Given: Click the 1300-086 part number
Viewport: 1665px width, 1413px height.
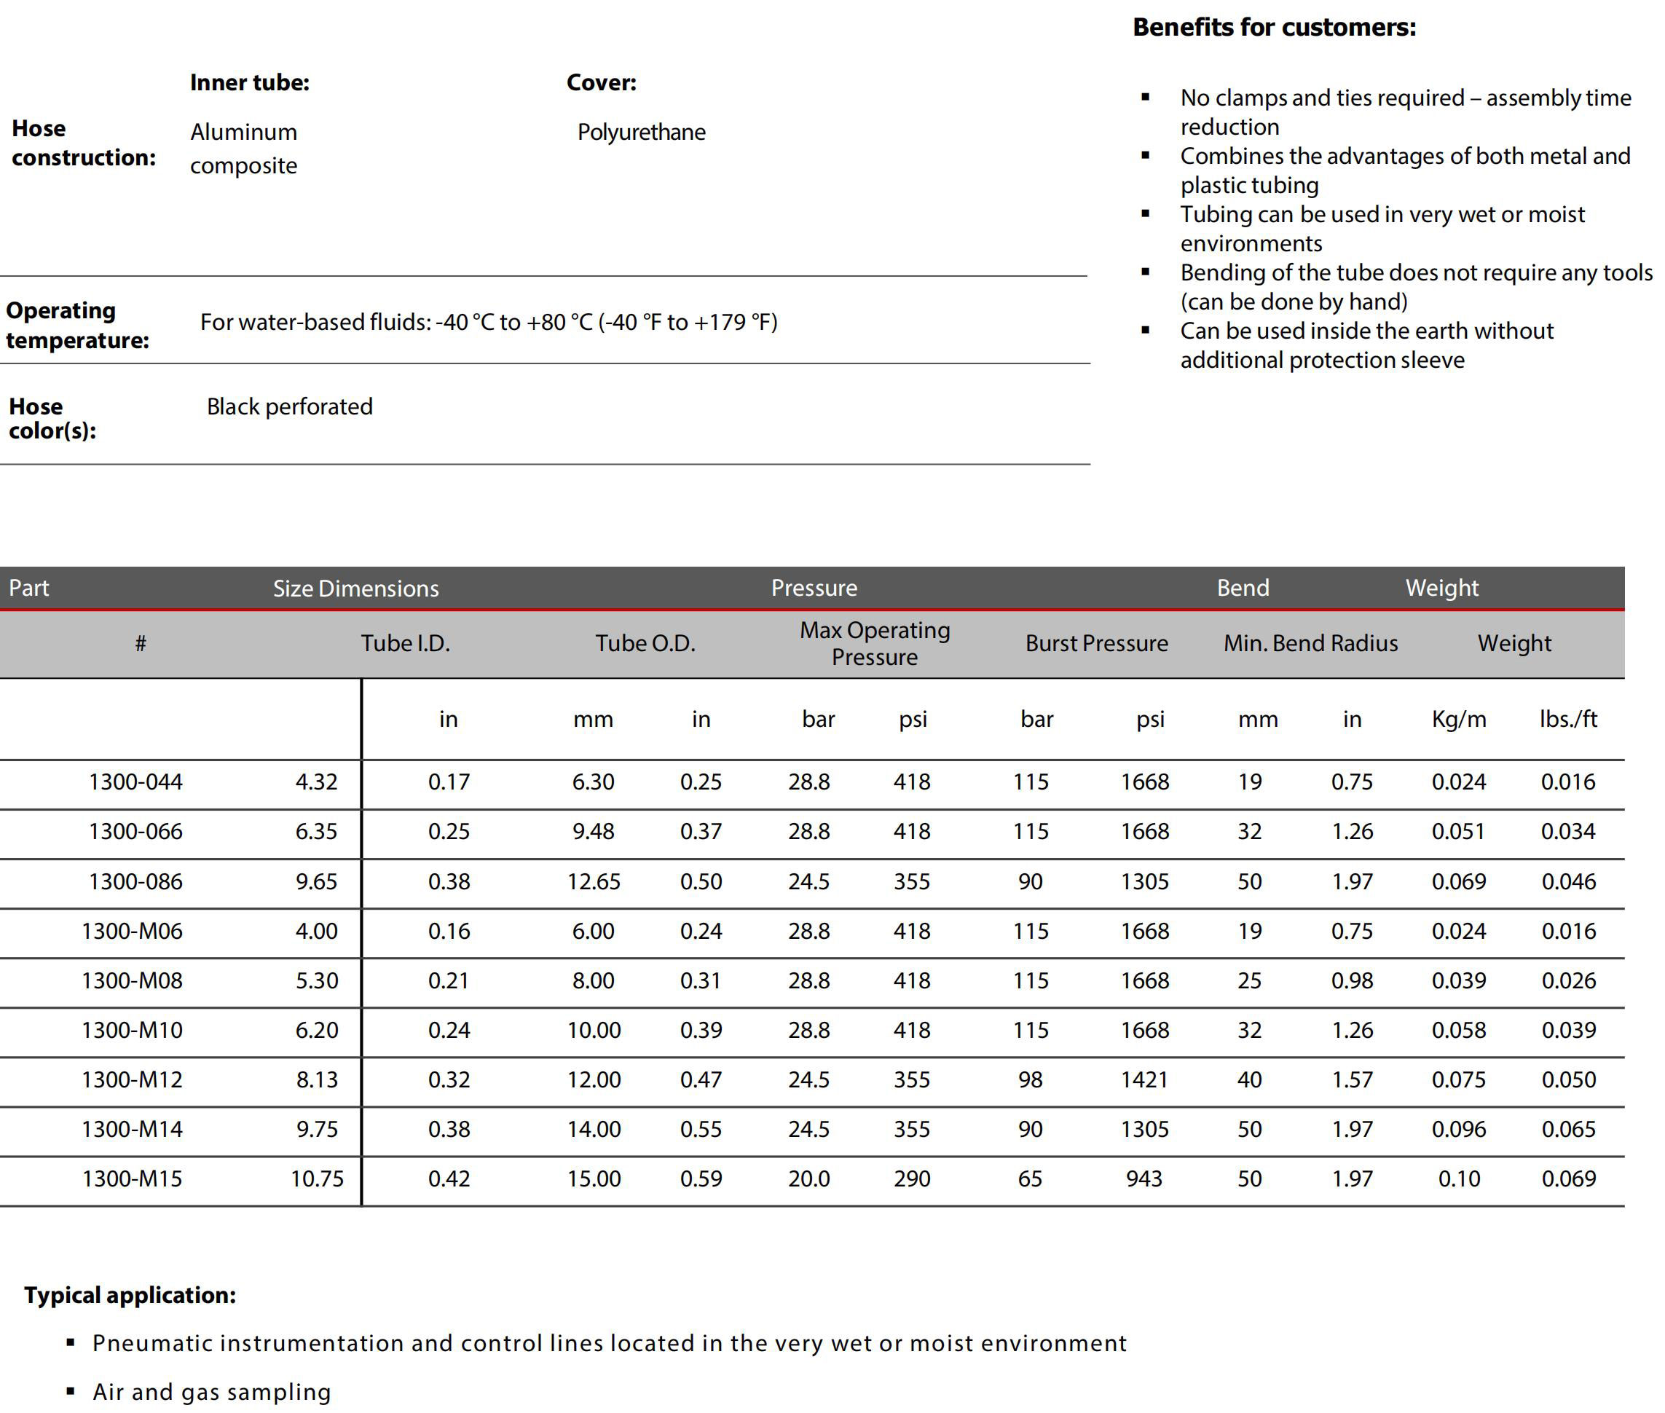Looking at the screenshot, I should click(135, 881).
